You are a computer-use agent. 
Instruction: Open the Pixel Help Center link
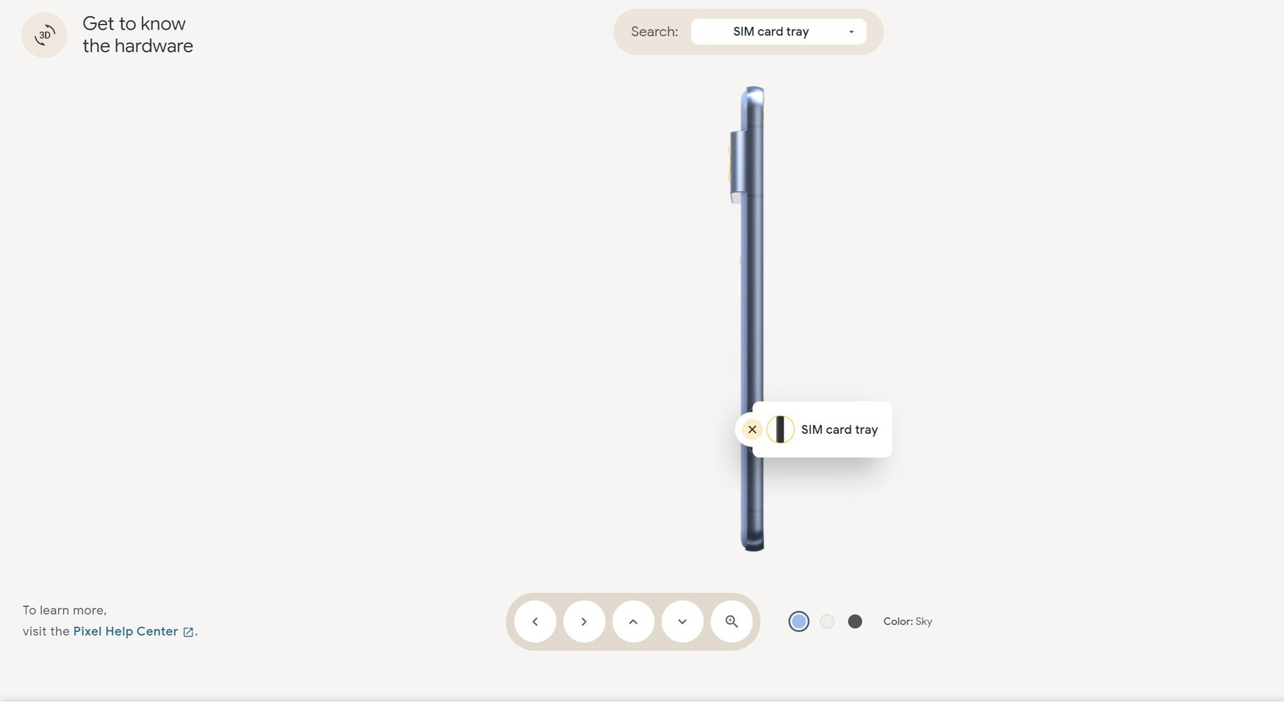click(x=126, y=632)
